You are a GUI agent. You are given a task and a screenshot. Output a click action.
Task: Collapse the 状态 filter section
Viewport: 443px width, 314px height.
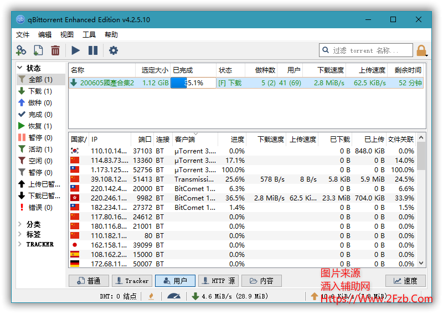[x=20, y=68]
